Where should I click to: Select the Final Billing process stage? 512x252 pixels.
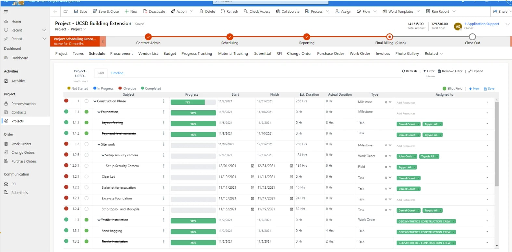pyautogui.click(x=390, y=37)
